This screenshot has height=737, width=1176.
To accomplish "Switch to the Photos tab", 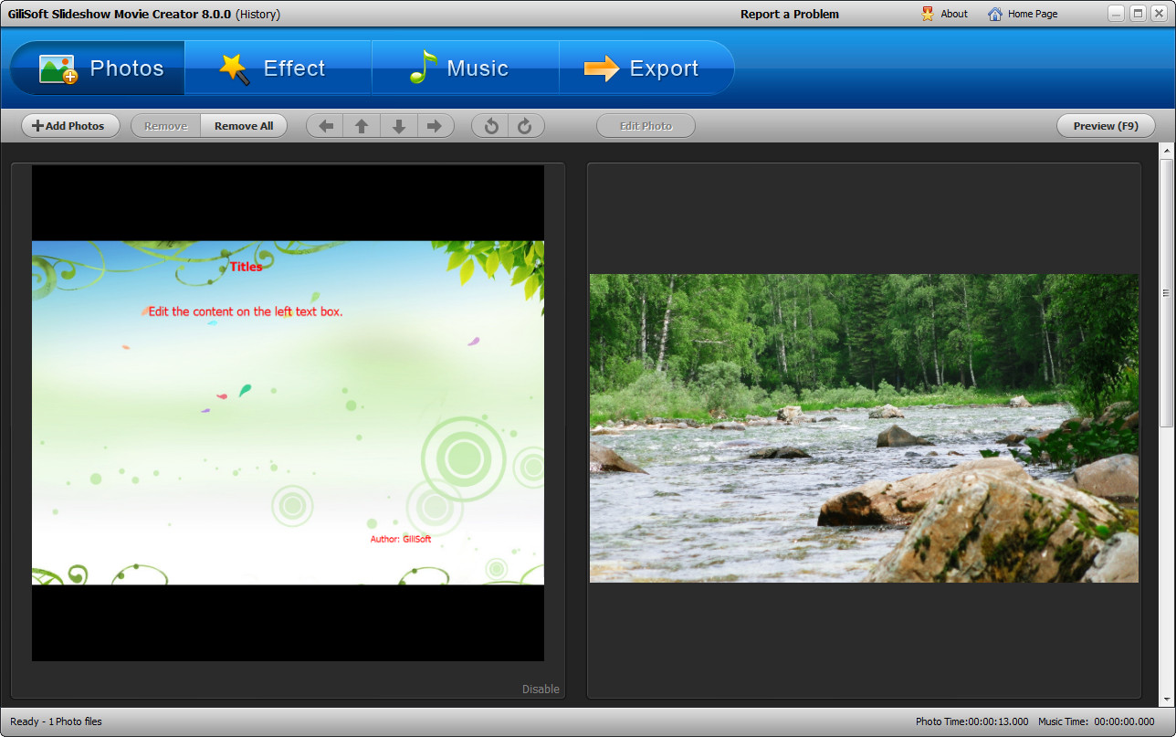I will click(98, 68).
